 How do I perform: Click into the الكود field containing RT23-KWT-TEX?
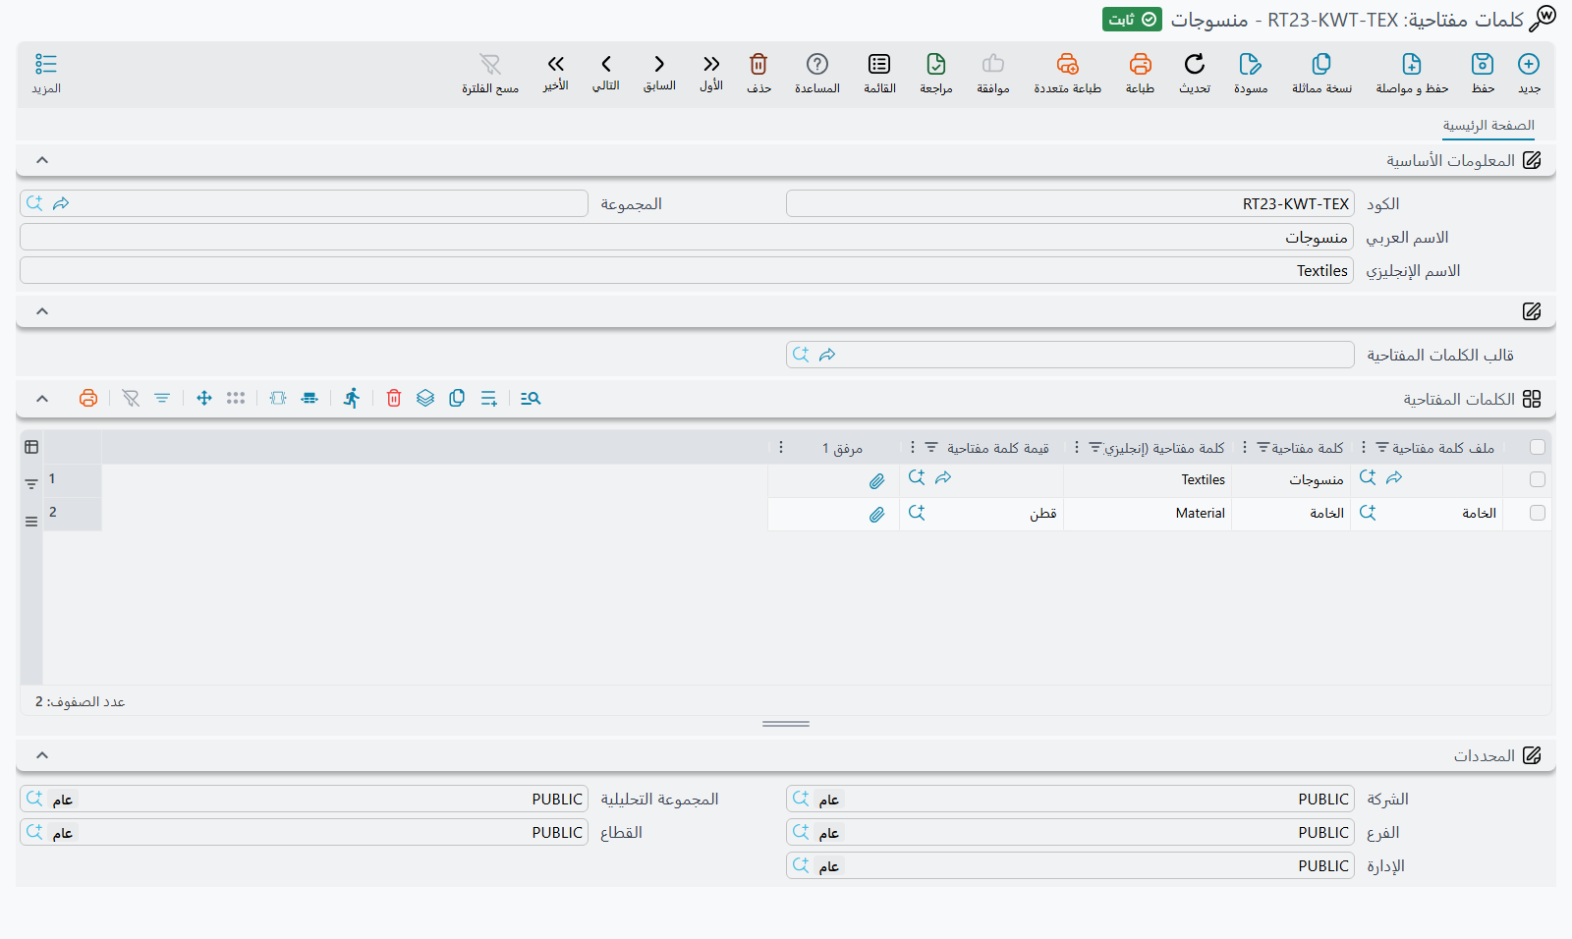tap(1070, 203)
